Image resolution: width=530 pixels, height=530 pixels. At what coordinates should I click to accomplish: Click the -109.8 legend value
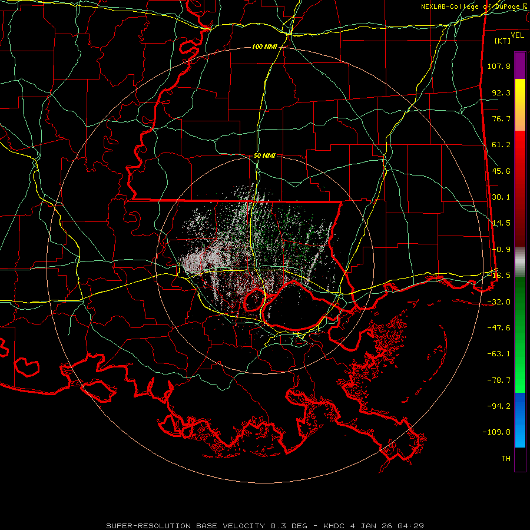click(496, 432)
